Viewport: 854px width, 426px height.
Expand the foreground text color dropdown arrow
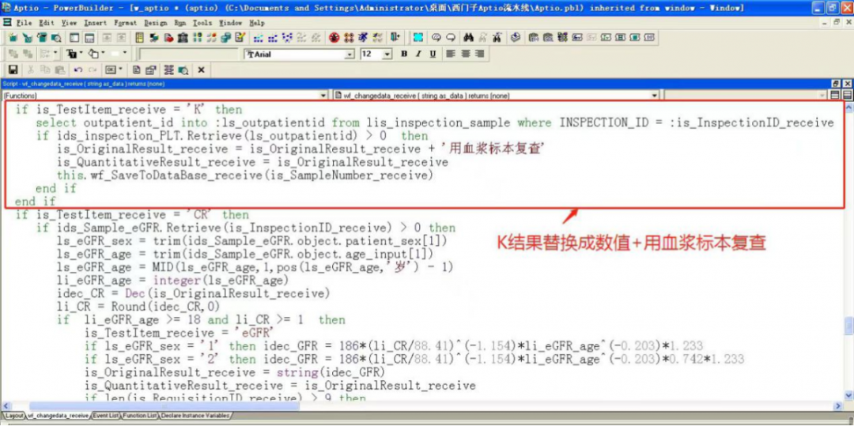pos(81,53)
